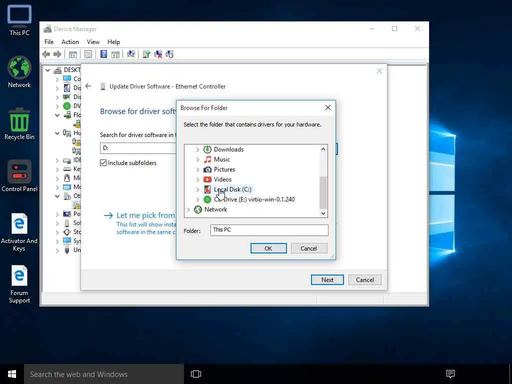Click Cancel in Browse For Folder dialog
Screen dimensions: 512x384
(x=309, y=248)
